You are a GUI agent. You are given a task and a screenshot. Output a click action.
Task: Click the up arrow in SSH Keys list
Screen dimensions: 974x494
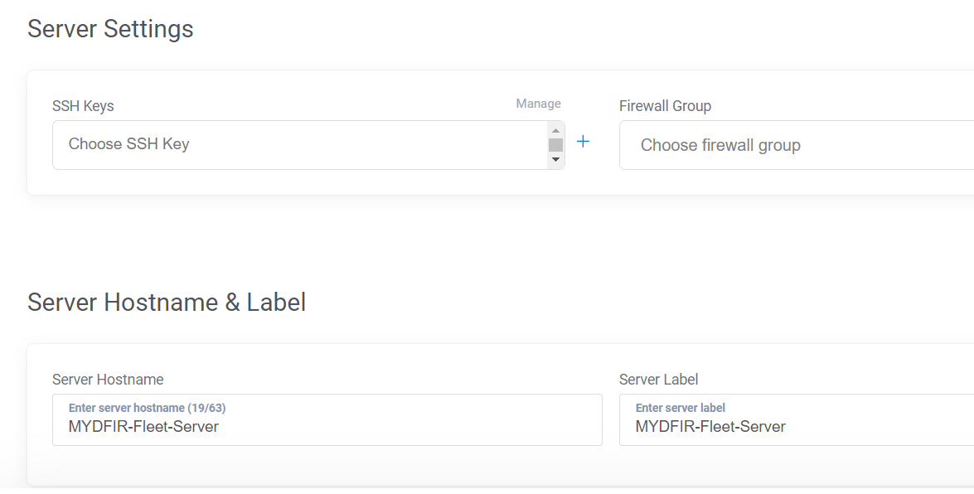click(x=555, y=130)
